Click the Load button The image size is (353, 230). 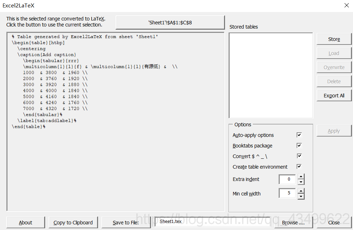pos(334,53)
